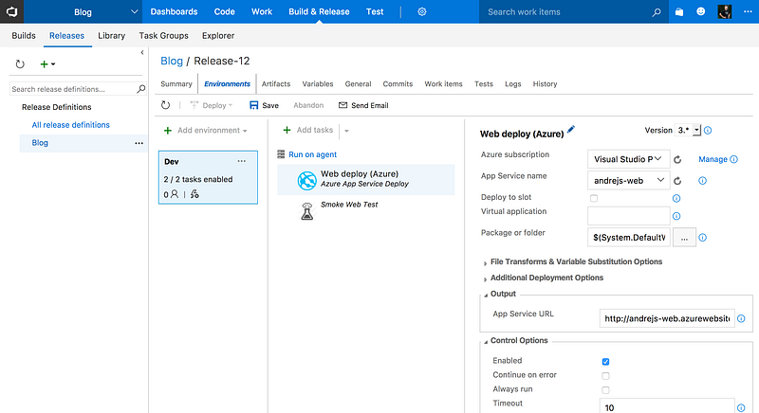Click the Timeout input field
Screen dimensions: 759x413
click(x=666, y=405)
